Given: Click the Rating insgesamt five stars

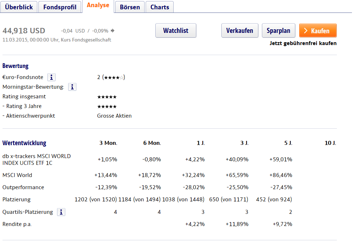Looking at the screenshot, I should point(107,97).
